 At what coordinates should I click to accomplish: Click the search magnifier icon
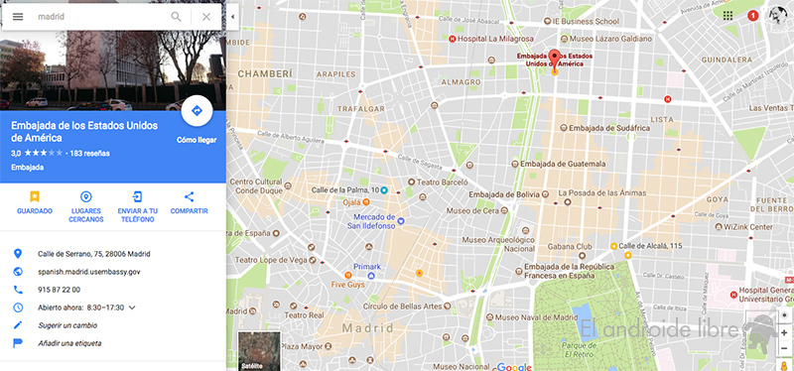point(176,17)
